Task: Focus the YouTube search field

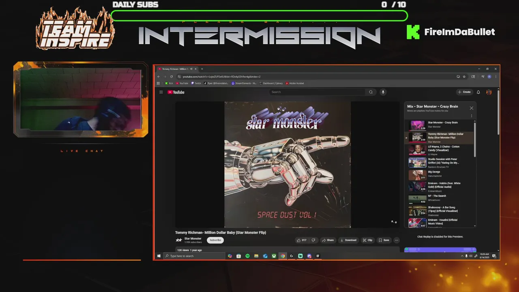Action: [x=317, y=92]
